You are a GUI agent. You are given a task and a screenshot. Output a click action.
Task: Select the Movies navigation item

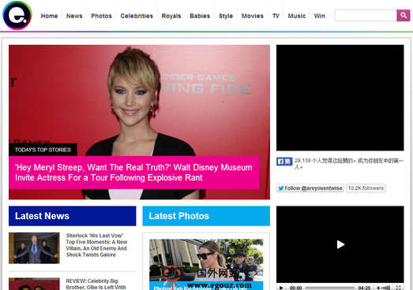[x=253, y=16]
